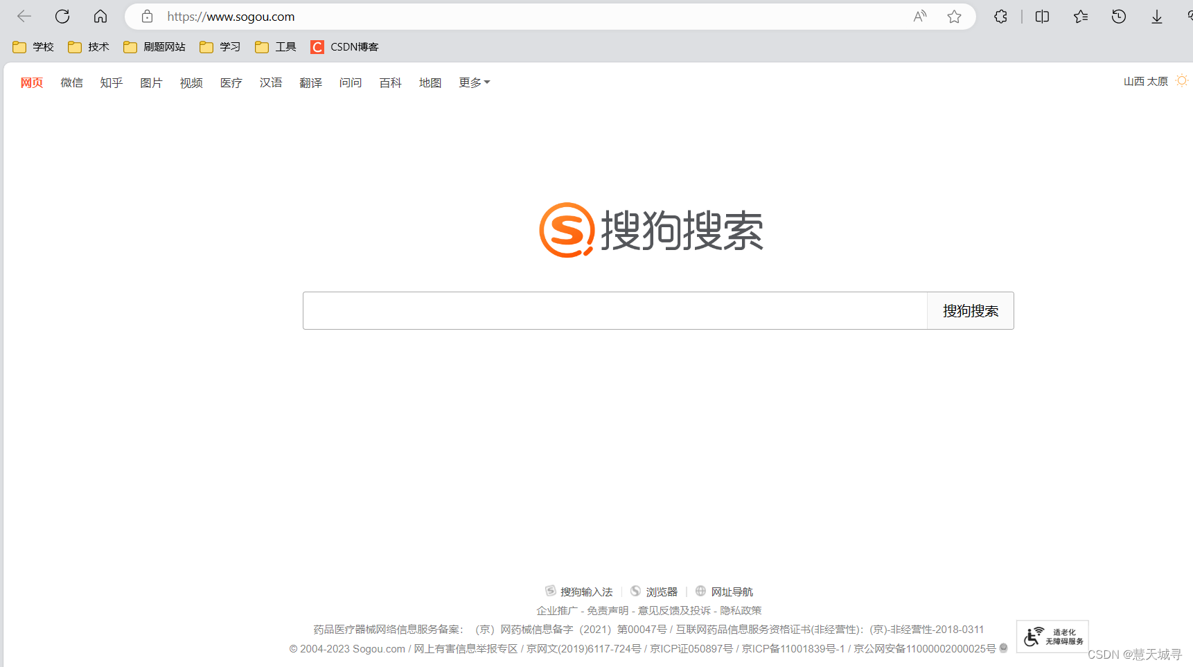
Task: Switch to the 图片 search tab
Action: 151,82
